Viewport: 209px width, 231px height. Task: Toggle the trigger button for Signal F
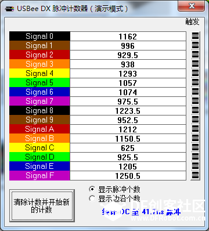coord(195,175)
